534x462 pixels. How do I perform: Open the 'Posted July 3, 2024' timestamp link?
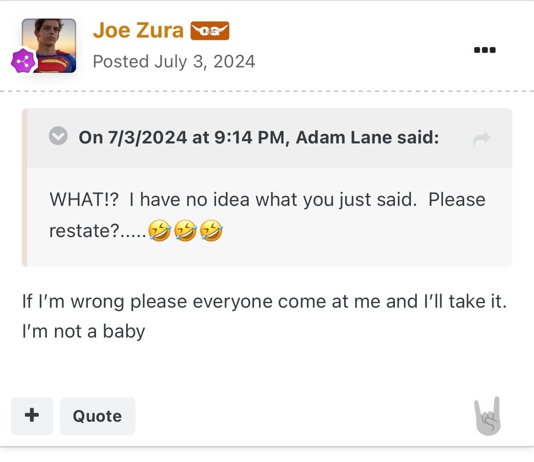click(173, 62)
